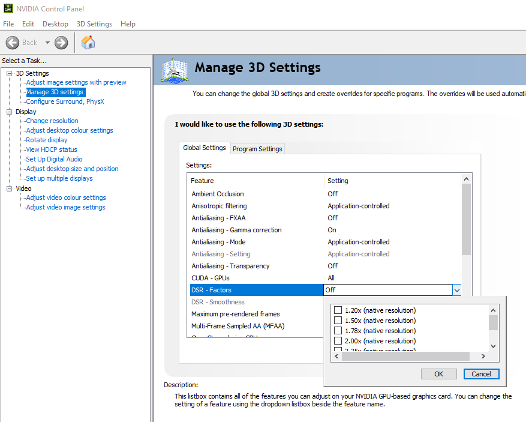Open Adjust video colour settings
The width and height of the screenshot is (526, 422).
pos(66,197)
